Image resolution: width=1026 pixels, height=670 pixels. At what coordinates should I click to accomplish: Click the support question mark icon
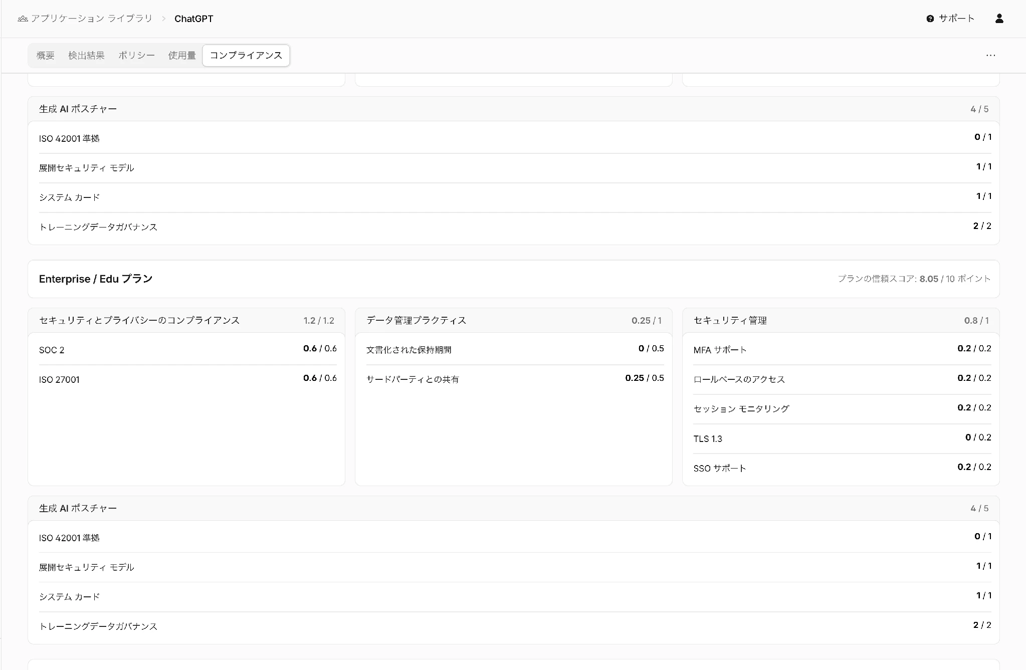(930, 19)
